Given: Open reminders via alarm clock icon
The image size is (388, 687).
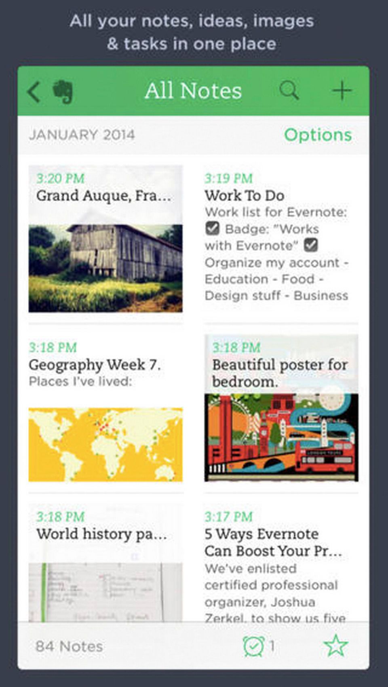Looking at the screenshot, I should [254, 646].
